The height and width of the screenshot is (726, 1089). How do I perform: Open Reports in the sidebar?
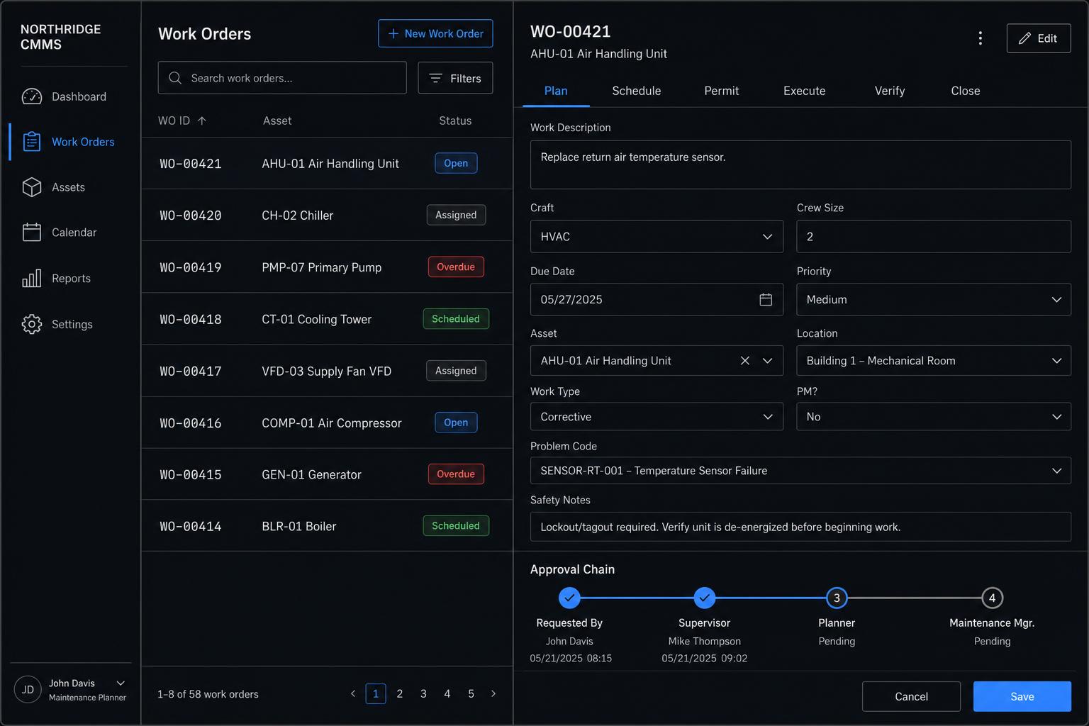tap(69, 278)
